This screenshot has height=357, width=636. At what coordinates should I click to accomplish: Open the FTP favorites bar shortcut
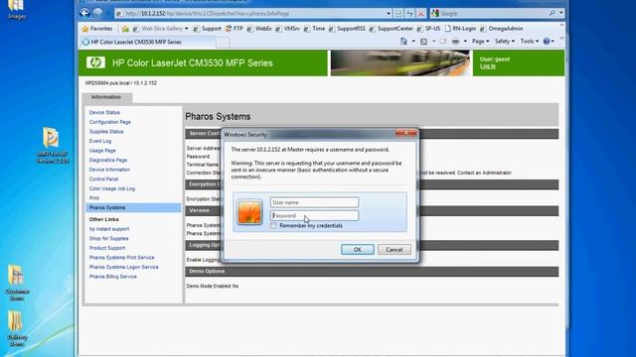[x=235, y=29]
